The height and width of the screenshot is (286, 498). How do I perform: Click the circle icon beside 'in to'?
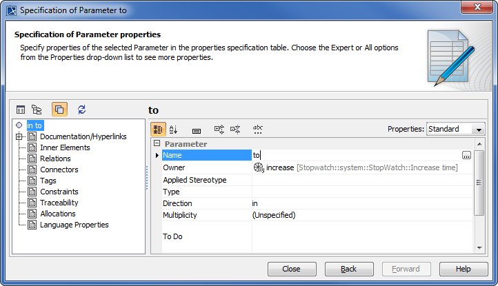click(19, 125)
